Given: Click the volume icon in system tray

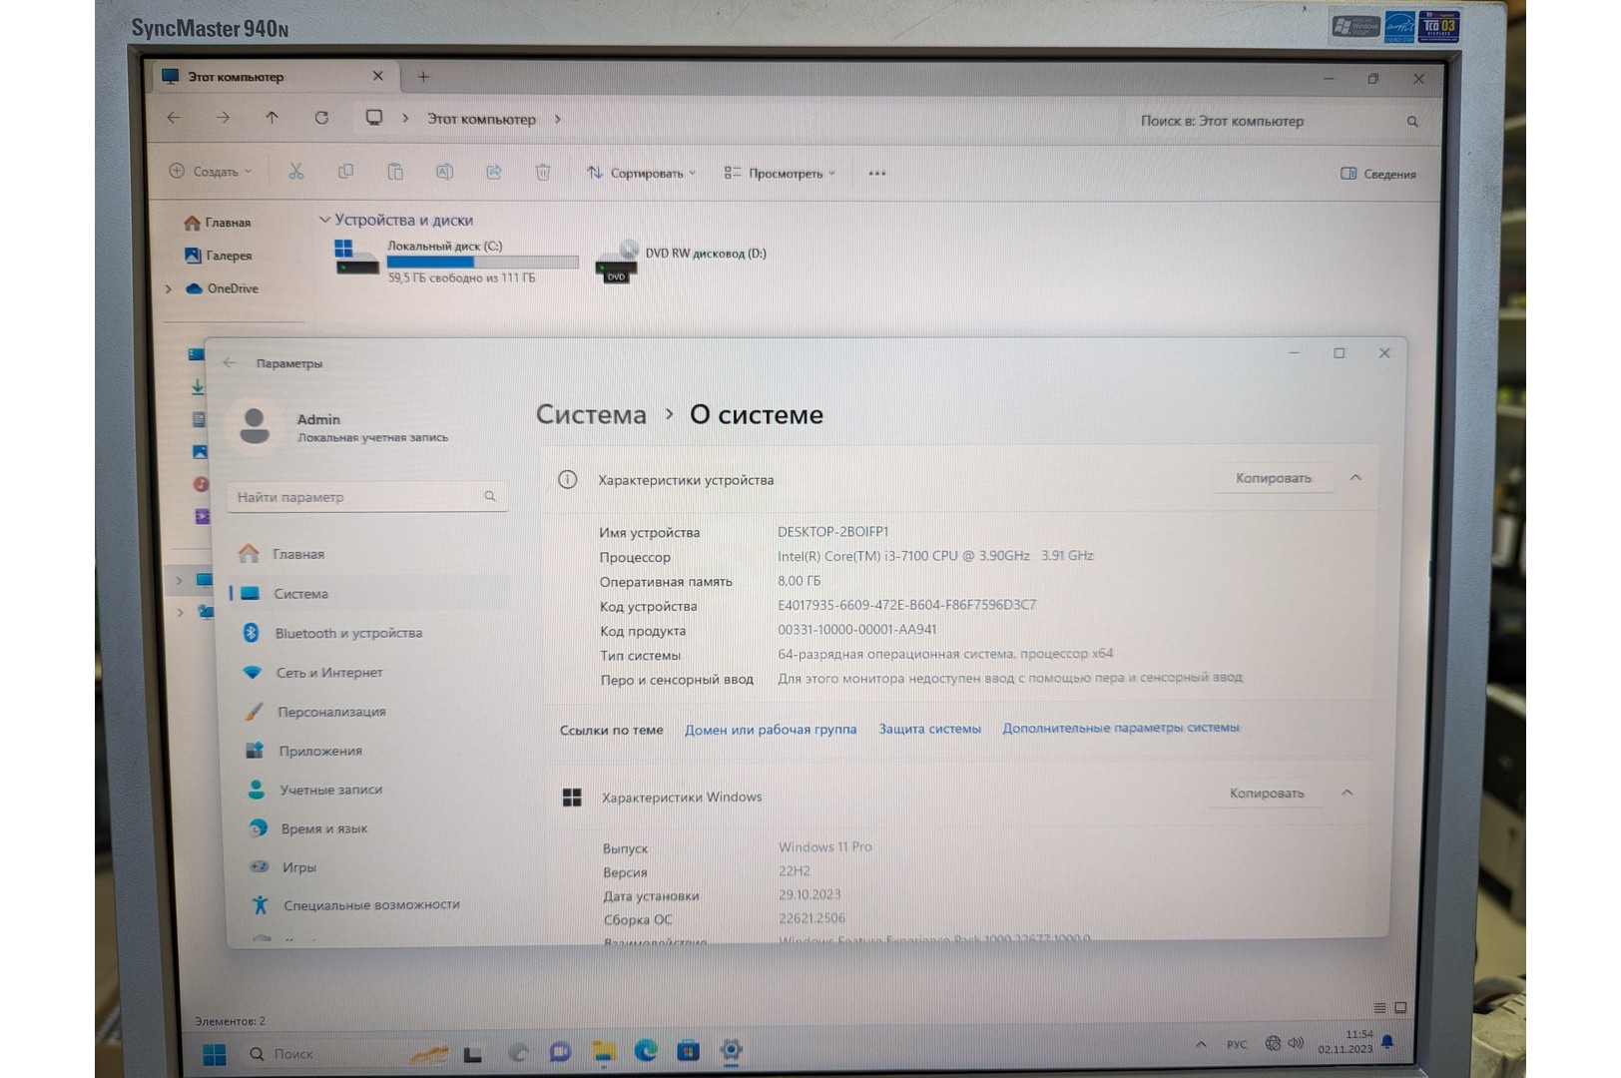Looking at the screenshot, I should pos(1296,1043).
